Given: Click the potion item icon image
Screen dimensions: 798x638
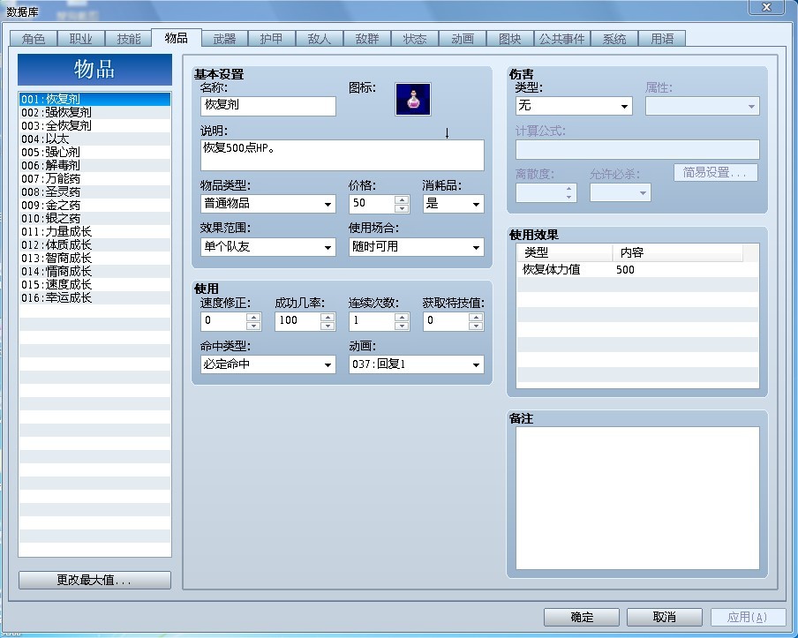Looking at the screenshot, I should (x=413, y=99).
